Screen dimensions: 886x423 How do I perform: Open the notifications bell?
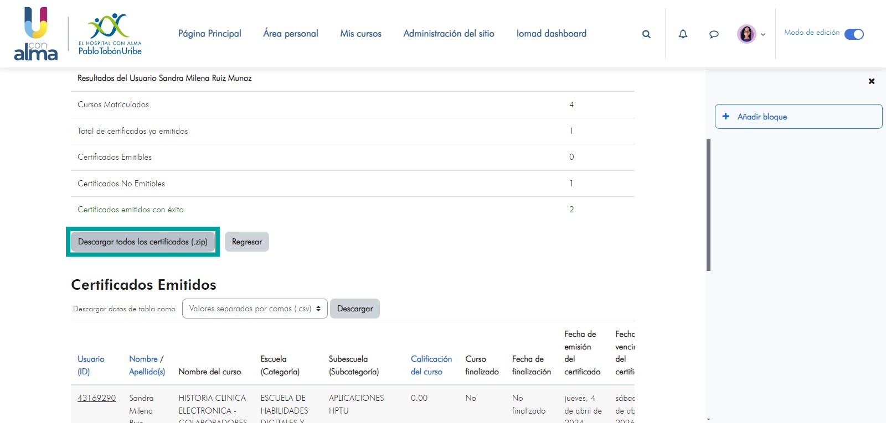click(683, 34)
